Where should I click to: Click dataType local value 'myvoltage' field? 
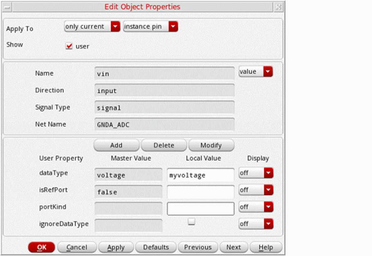(201, 175)
